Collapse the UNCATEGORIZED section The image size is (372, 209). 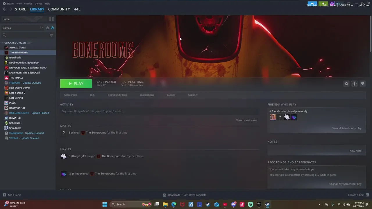click(x=3, y=43)
